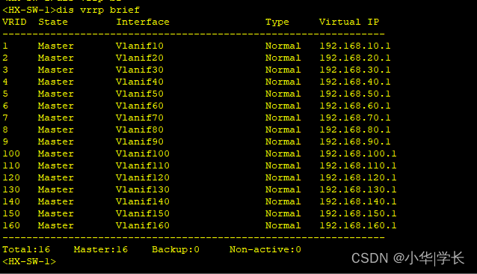The height and width of the screenshot is (274, 477).
Task: Click the final <HX-SW-1> prompt line
Action: coord(29,261)
